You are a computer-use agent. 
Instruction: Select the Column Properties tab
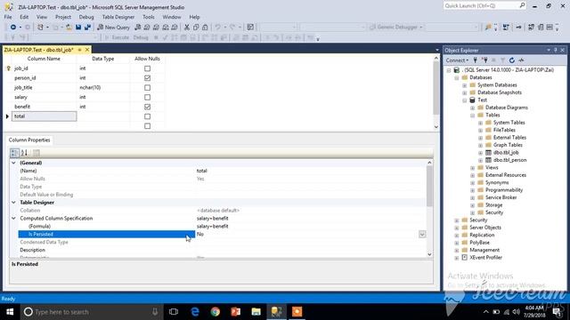point(29,140)
